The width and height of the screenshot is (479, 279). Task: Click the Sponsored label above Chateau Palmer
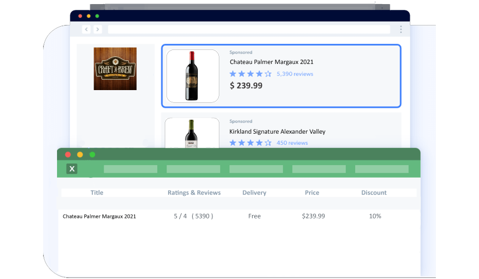tap(241, 52)
